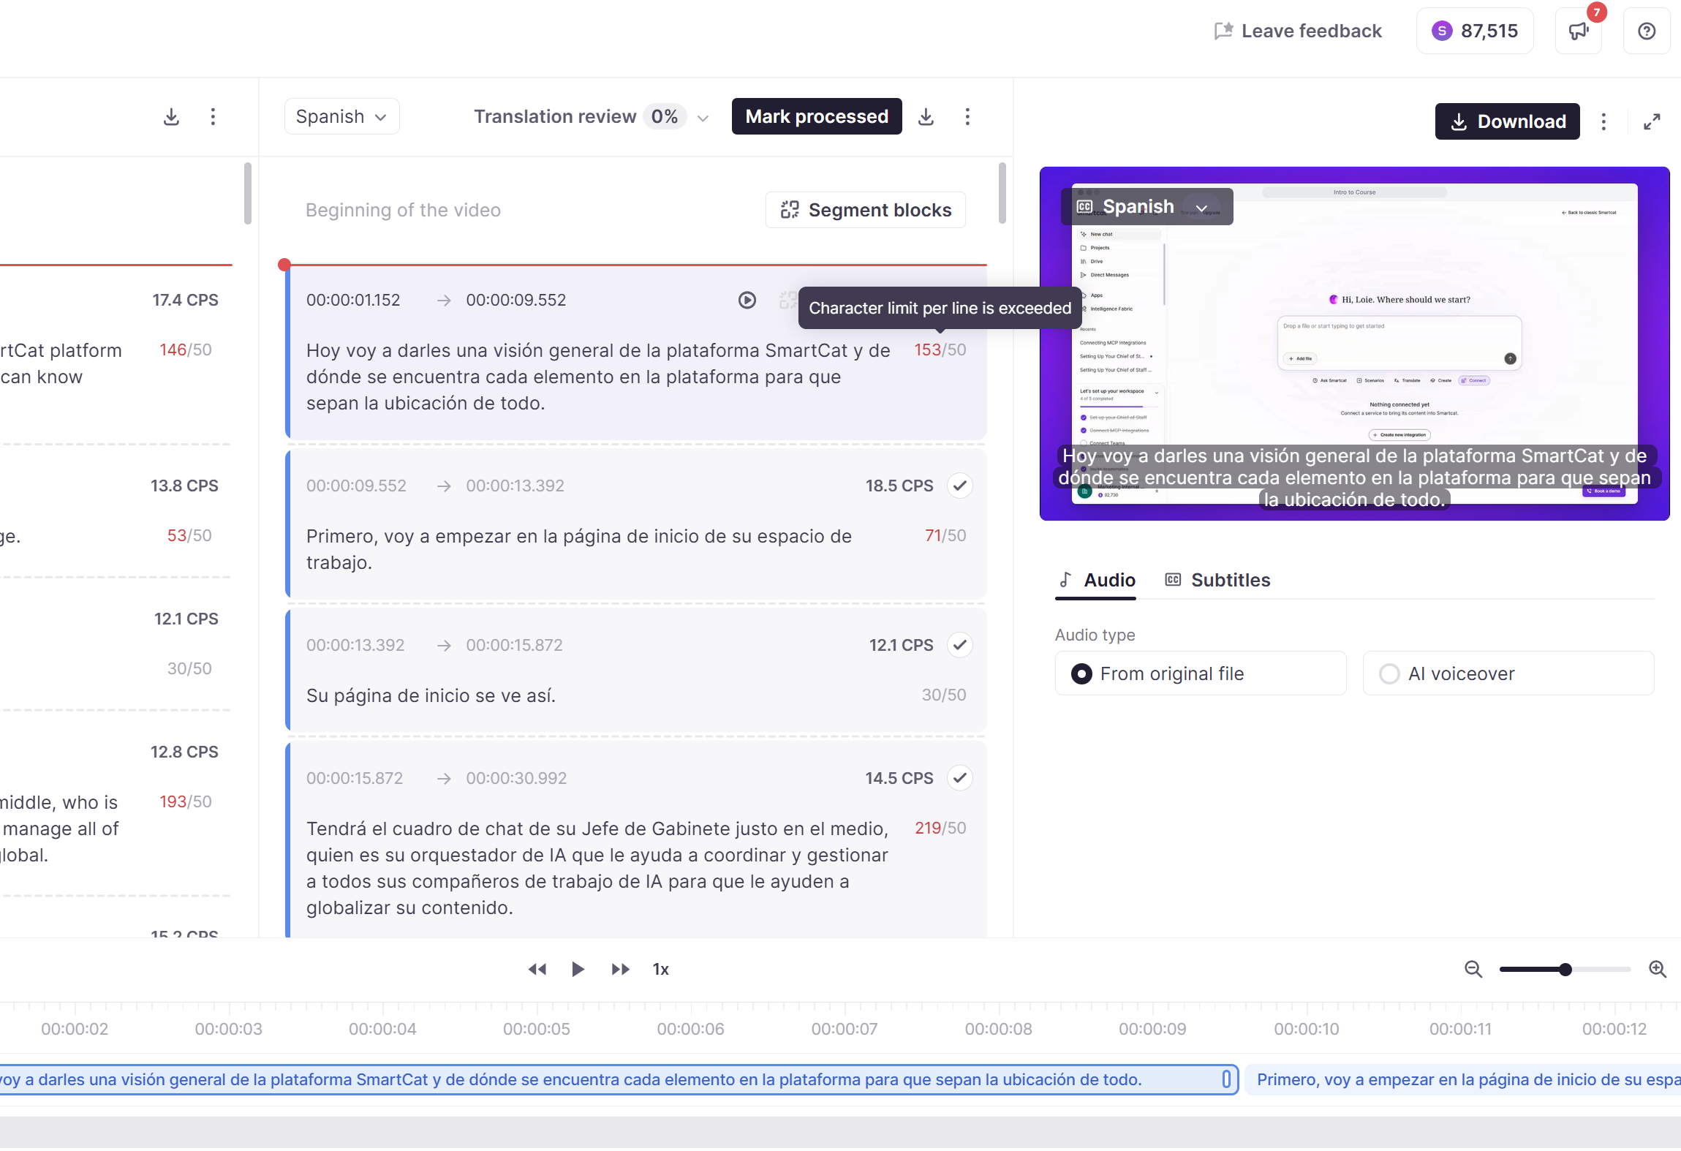Click the Segment blocks button
The width and height of the screenshot is (1681, 1151).
[866, 211]
